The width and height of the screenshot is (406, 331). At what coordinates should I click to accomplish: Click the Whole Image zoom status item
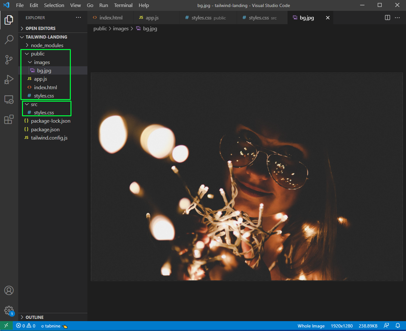(311, 326)
